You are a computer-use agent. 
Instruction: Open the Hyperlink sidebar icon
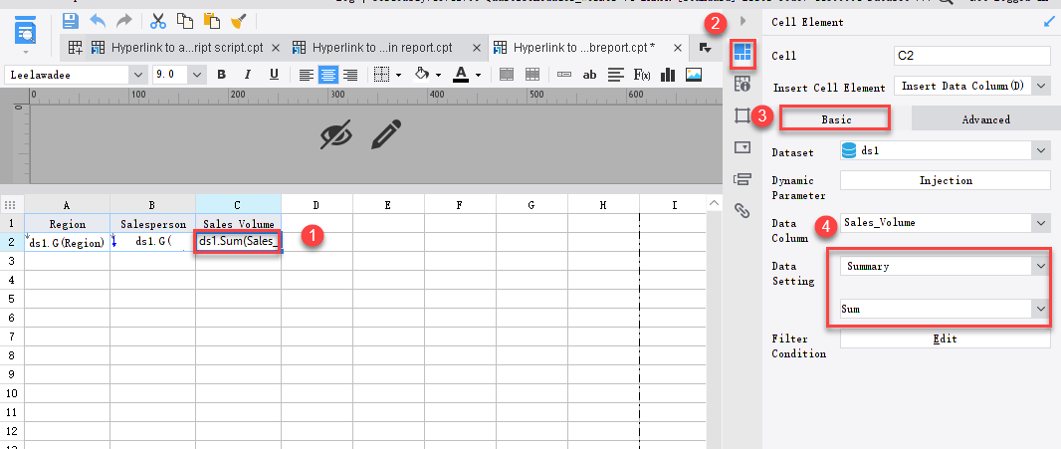coord(743,211)
